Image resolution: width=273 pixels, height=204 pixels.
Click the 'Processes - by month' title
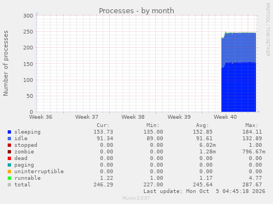[x=136, y=11]
